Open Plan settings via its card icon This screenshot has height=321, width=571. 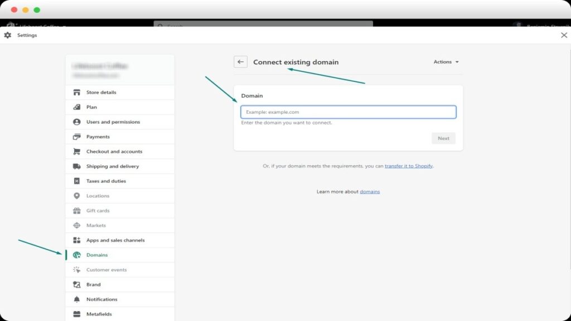76,106
